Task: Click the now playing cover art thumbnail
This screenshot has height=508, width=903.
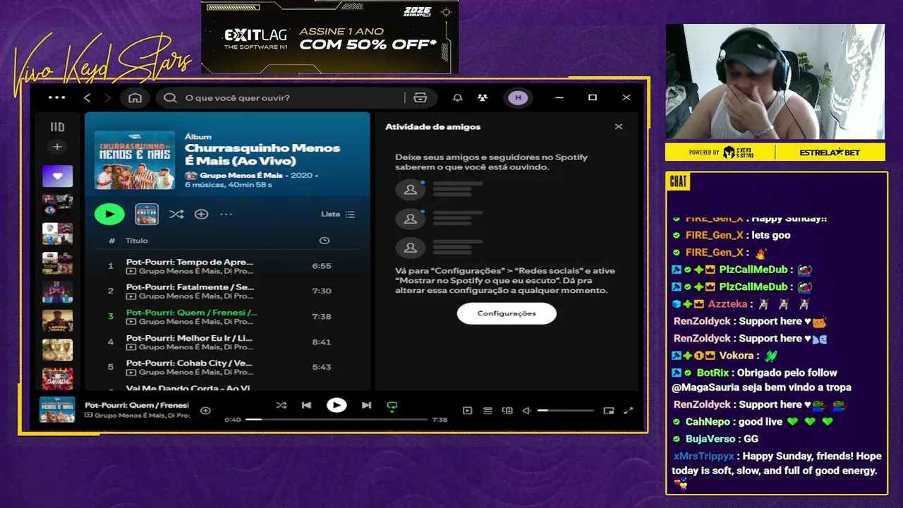Action: [57, 409]
